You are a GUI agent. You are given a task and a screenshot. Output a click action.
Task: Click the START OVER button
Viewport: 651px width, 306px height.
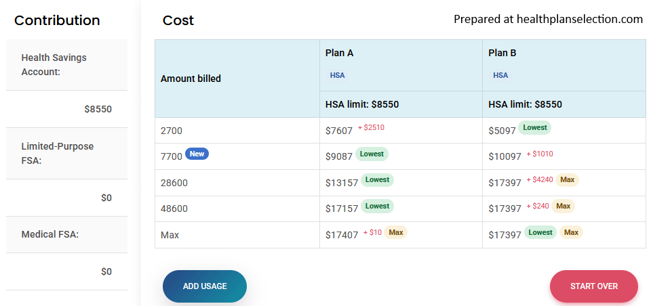pyautogui.click(x=594, y=286)
